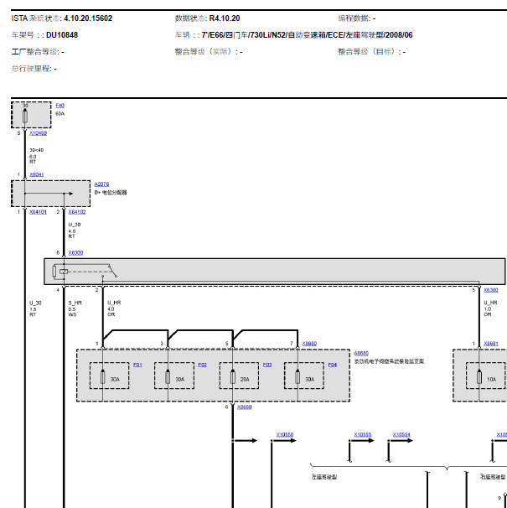Viewport: 507px width, 508px height.
Task: Select the 10A fuse symbol under X8681
Action: coord(479,377)
